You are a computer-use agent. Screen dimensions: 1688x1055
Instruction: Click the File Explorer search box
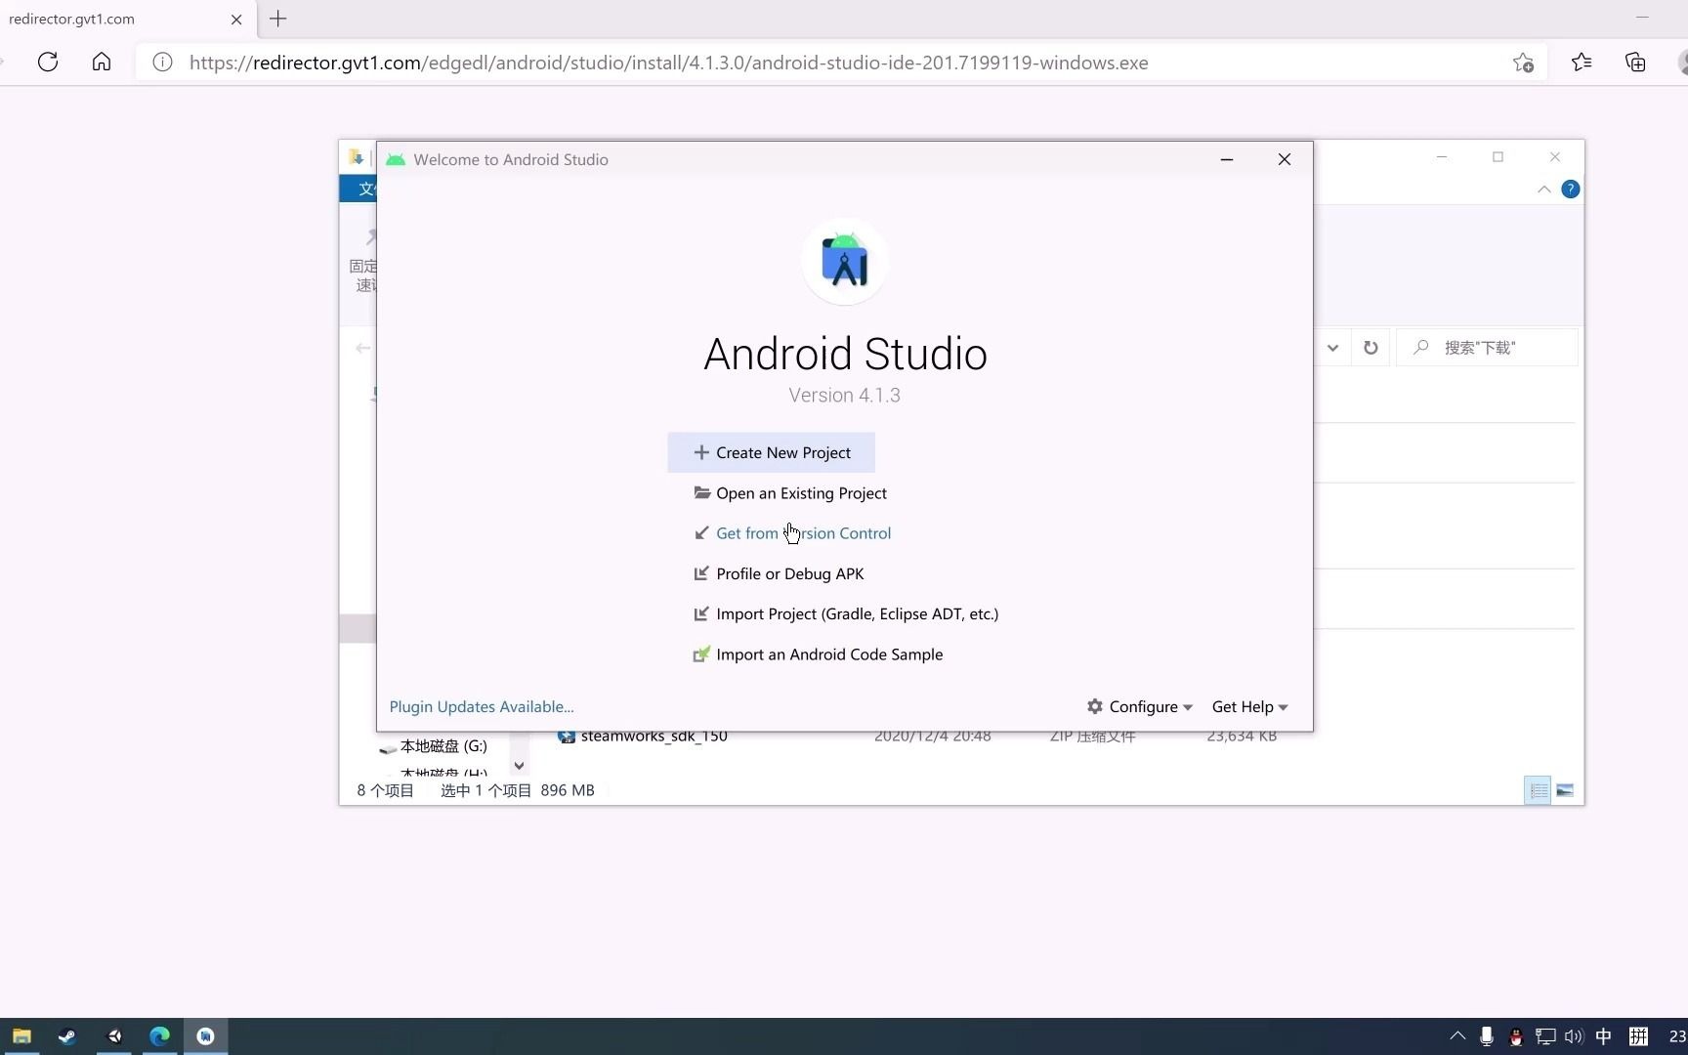[1487, 348]
